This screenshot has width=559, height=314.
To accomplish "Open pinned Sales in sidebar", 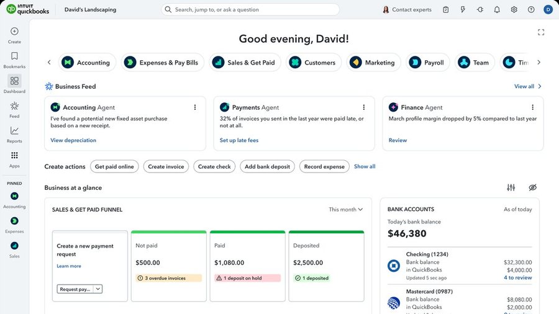I will pos(14,246).
